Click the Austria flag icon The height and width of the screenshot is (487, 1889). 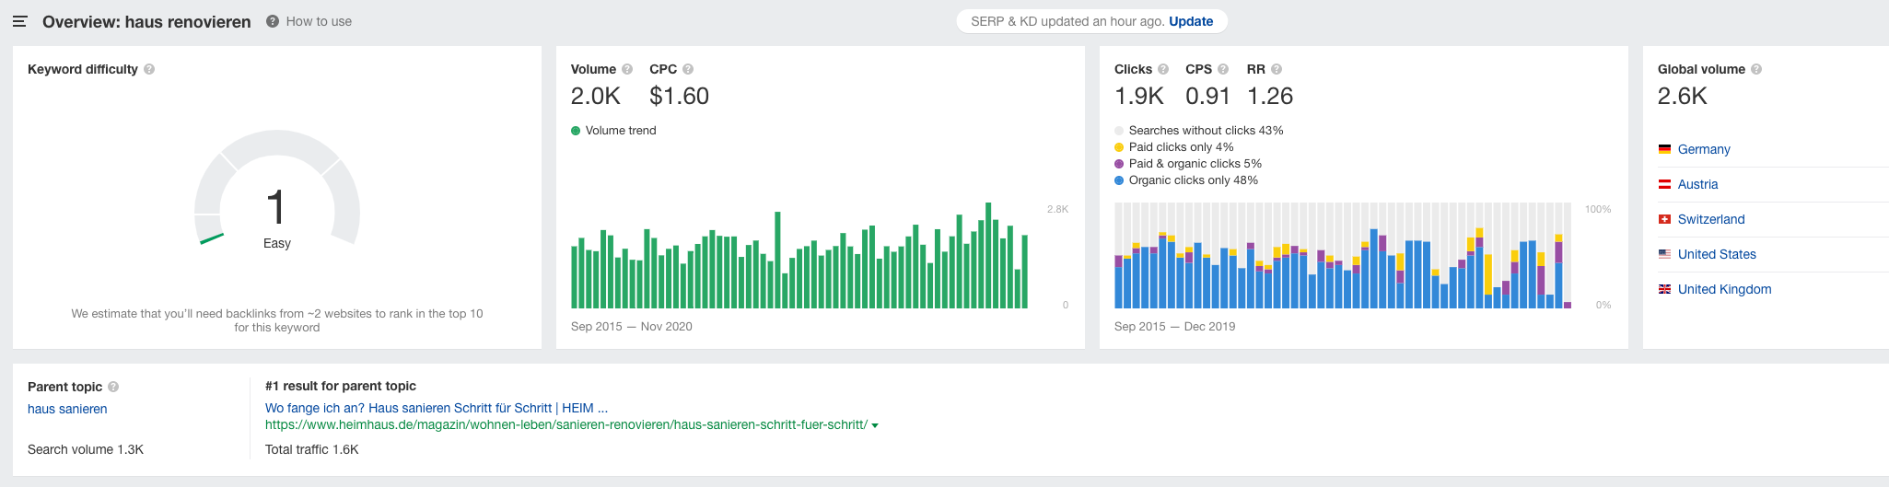pyautogui.click(x=1664, y=184)
